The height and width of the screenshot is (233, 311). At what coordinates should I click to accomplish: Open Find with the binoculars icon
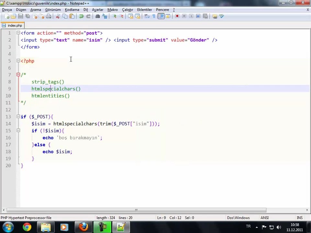point(98,16)
